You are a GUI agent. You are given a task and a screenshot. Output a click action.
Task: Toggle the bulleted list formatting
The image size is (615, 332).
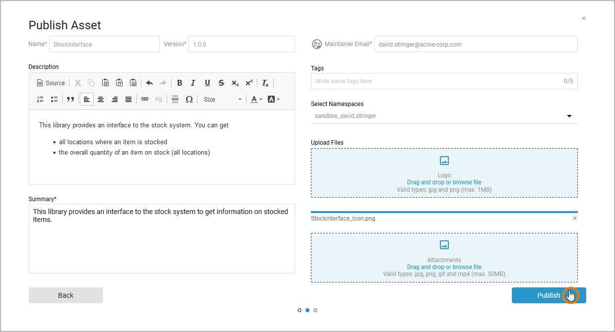click(54, 99)
